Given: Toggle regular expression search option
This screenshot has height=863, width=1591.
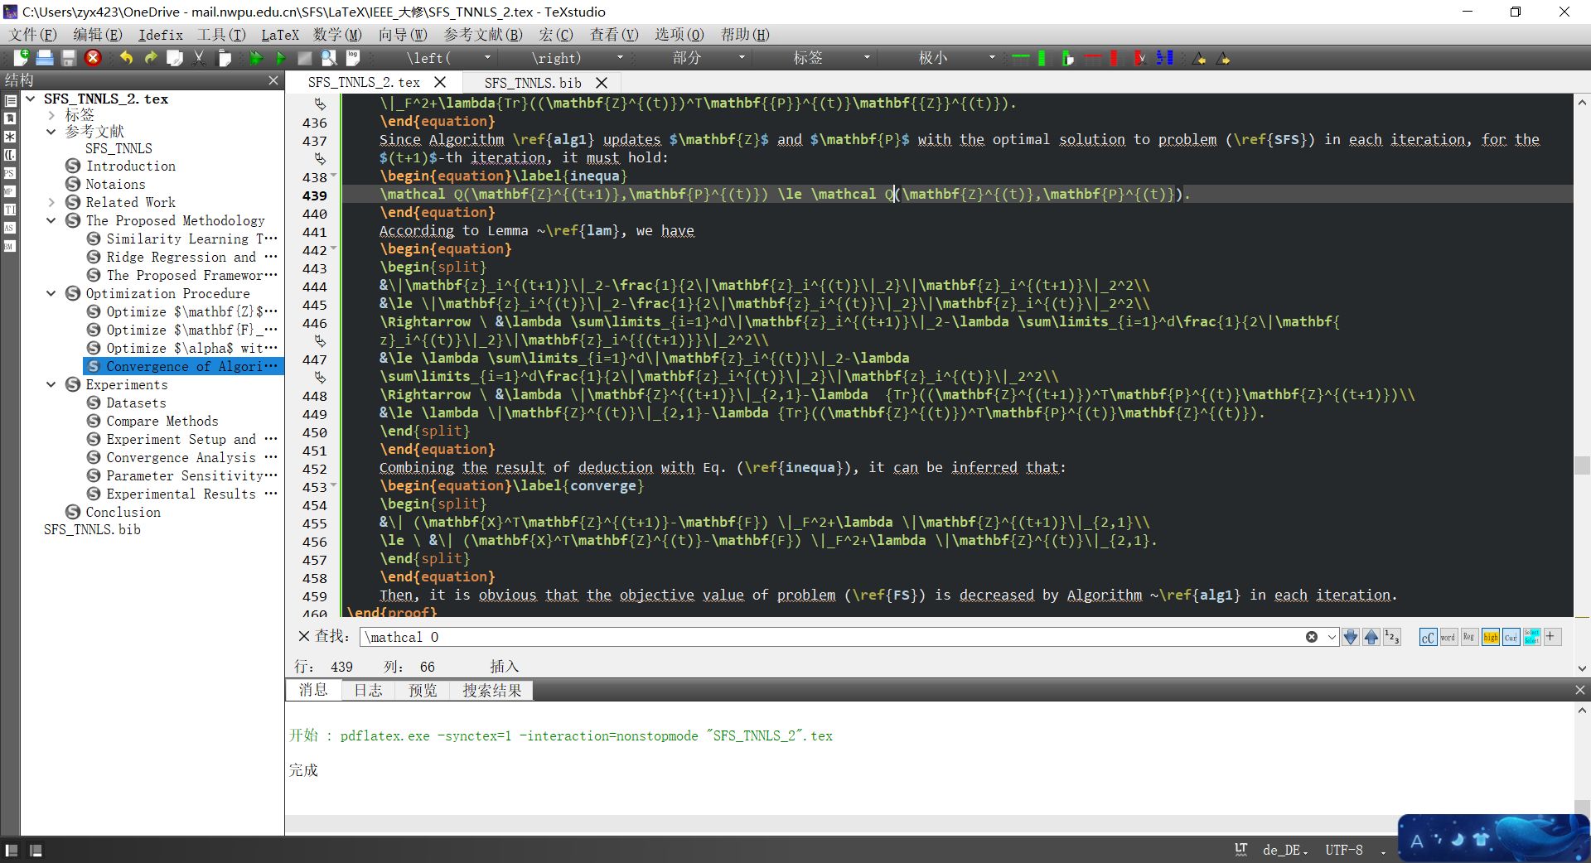Looking at the screenshot, I should tap(1468, 637).
